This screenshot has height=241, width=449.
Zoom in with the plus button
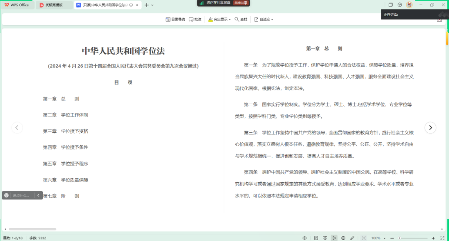coord(433,238)
